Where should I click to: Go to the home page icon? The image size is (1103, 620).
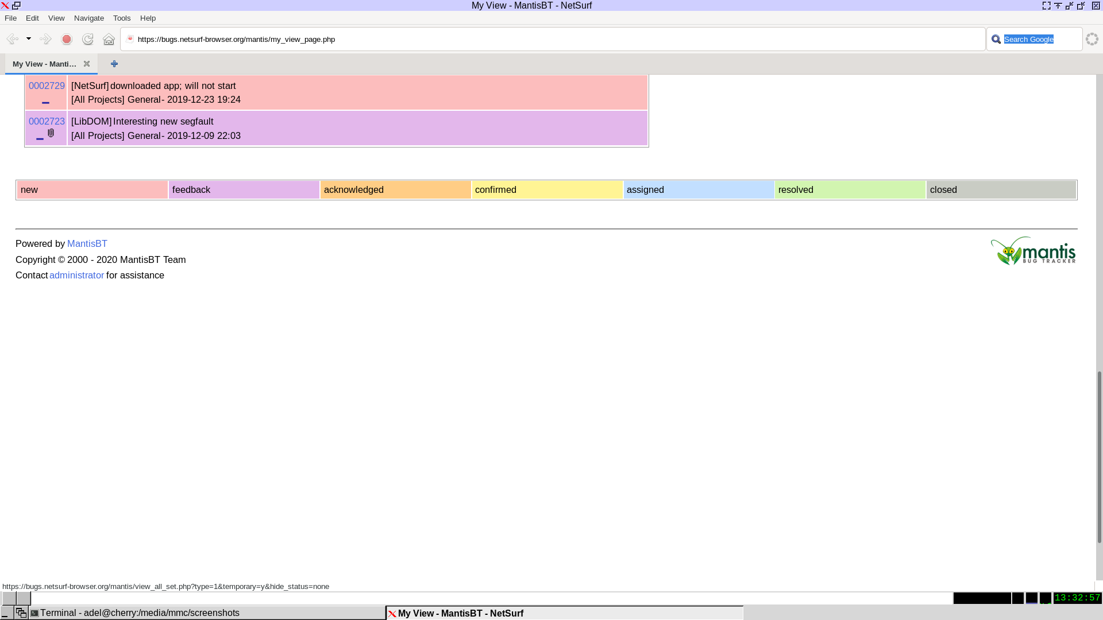109,39
